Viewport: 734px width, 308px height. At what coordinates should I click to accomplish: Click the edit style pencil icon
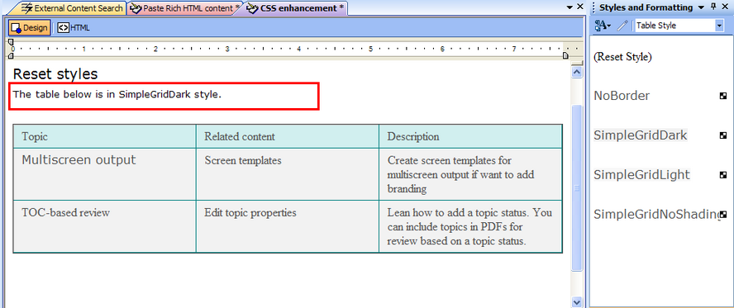click(x=622, y=26)
